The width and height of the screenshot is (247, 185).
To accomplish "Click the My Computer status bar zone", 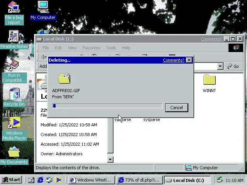I will (x=212, y=168).
